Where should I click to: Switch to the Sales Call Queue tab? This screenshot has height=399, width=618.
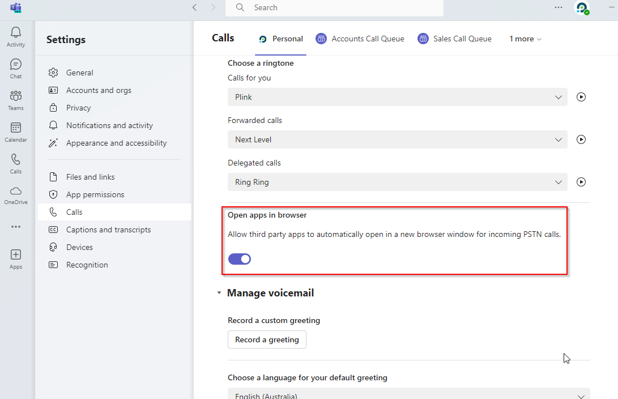pyautogui.click(x=455, y=39)
